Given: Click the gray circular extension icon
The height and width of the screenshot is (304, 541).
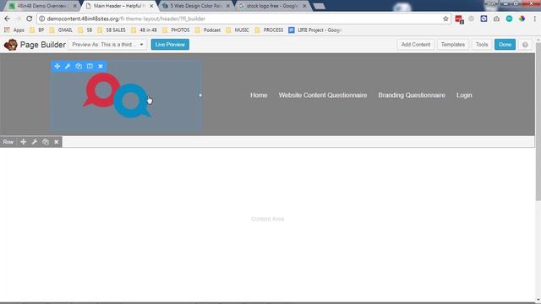Looking at the screenshot, I should pos(471,19).
